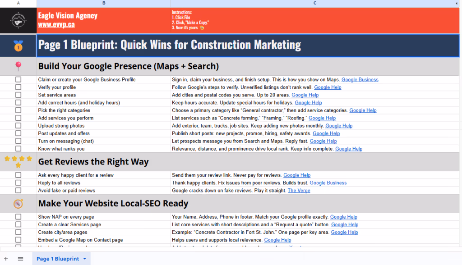
Task: Check the Turn on messaging checkbox
Action: point(18,141)
